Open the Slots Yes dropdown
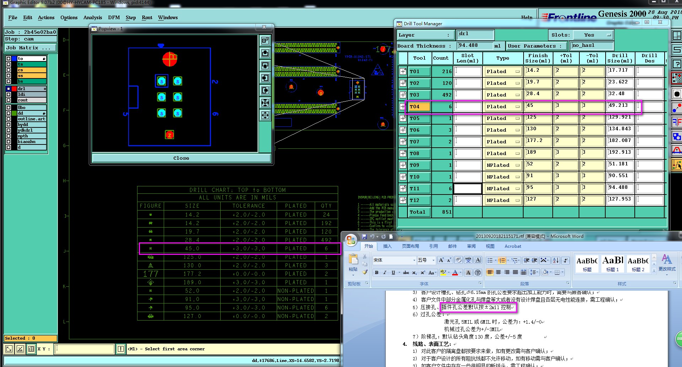This screenshot has width=682, height=367. (x=594, y=35)
